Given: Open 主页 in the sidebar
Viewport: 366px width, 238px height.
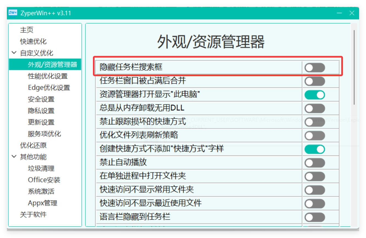Looking at the screenshot, I should [27, 30].
